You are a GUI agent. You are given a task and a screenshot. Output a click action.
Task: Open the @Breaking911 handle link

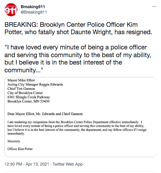point(34,12)
